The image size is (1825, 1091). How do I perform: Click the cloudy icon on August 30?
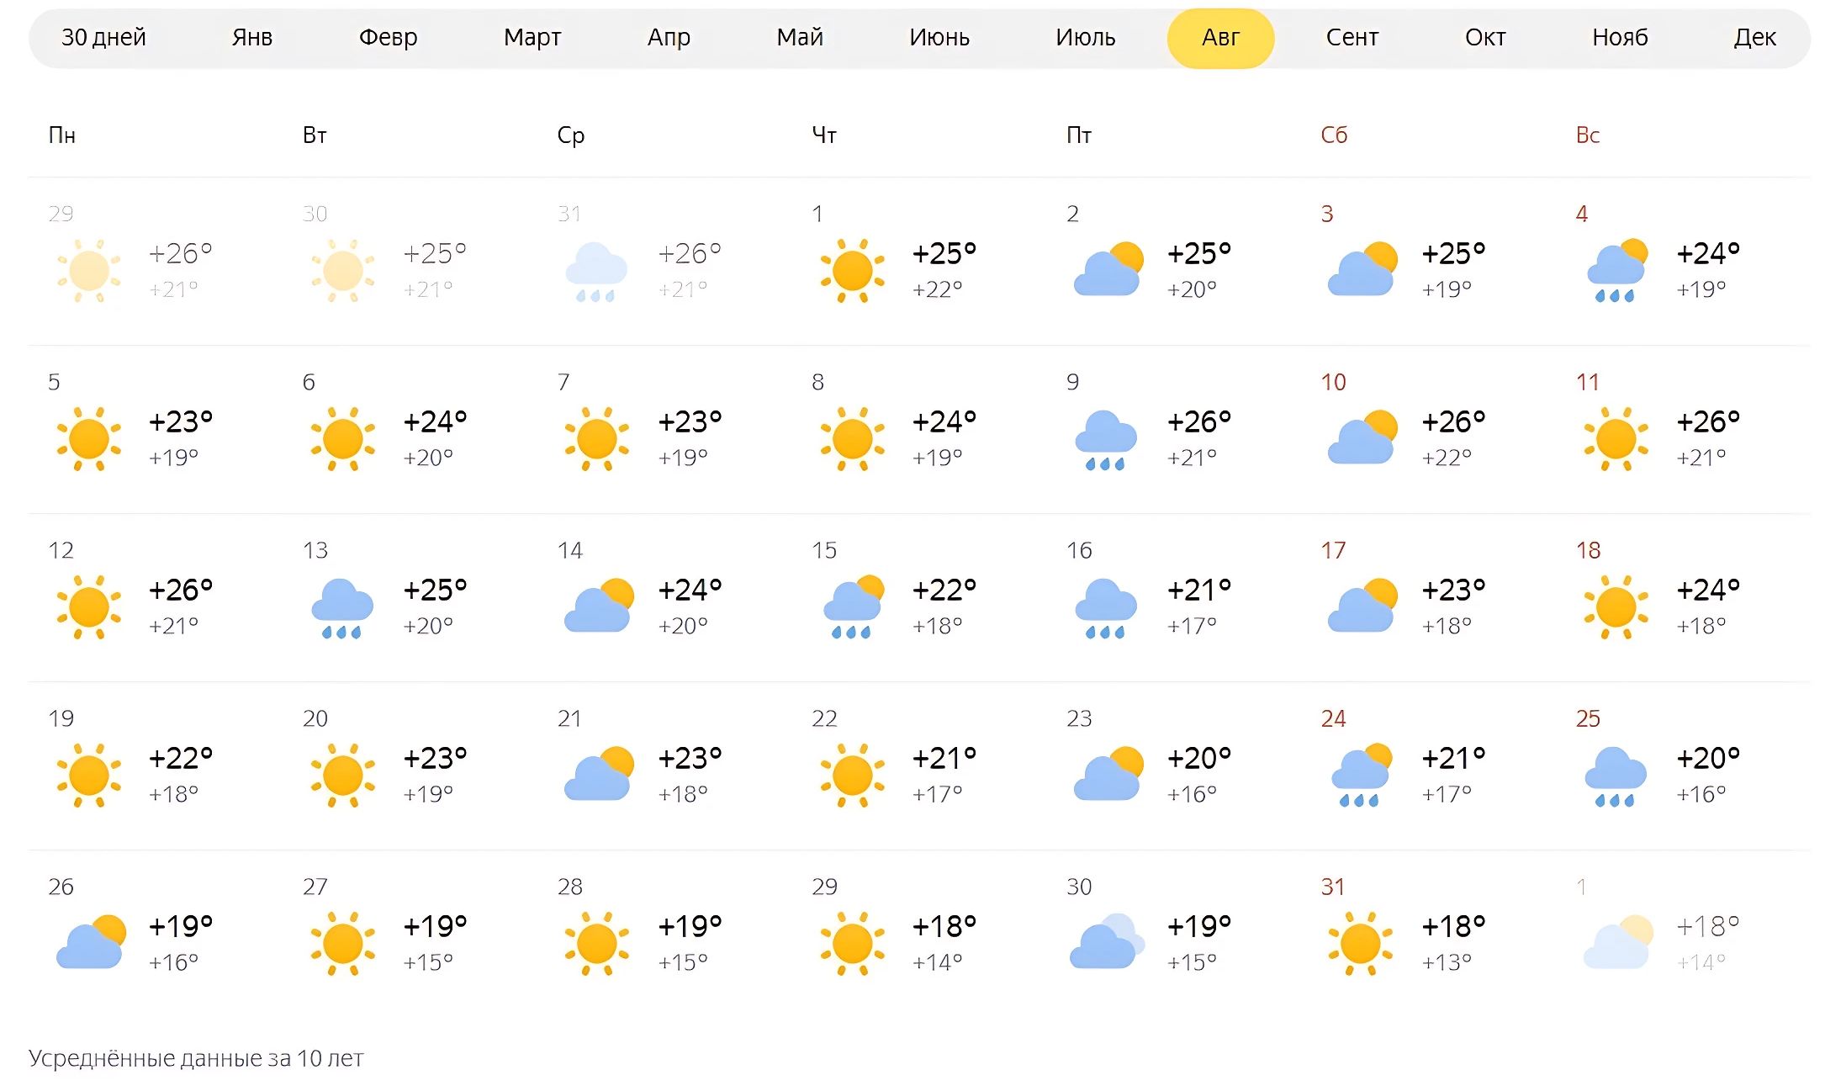point(1106,942)
